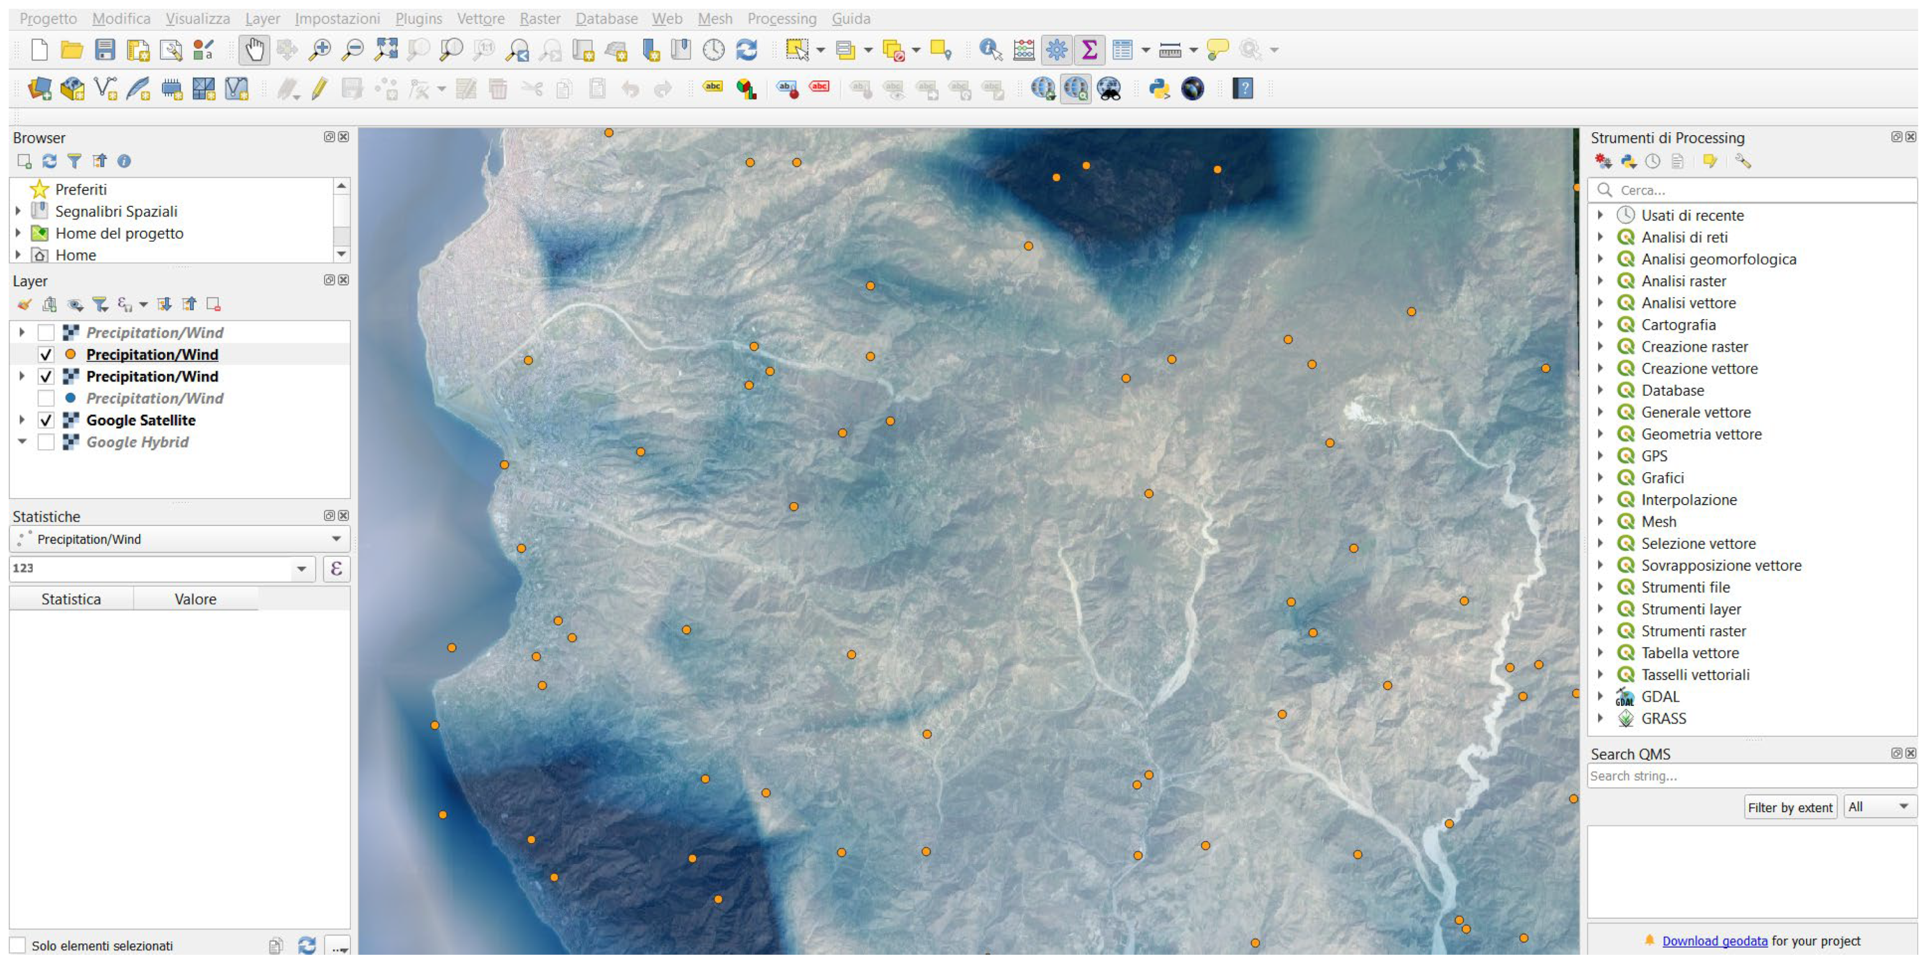1926x966 pixels.
Task: Expand the Interpolazione processing group
Action: coord(1600,500)
